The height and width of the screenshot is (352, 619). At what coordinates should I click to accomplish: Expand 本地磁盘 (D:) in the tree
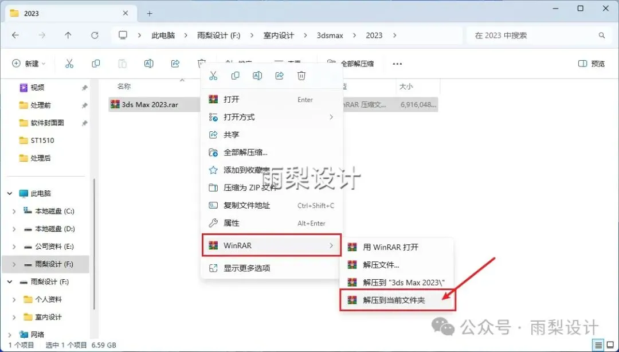click(x=14, y=229)
